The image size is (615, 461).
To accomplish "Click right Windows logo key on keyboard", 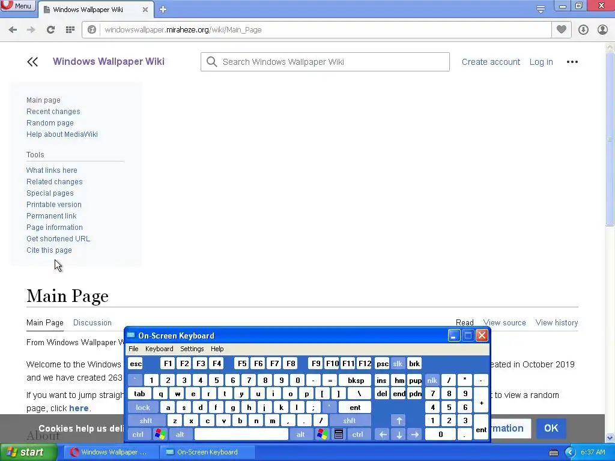I will 323,435.
